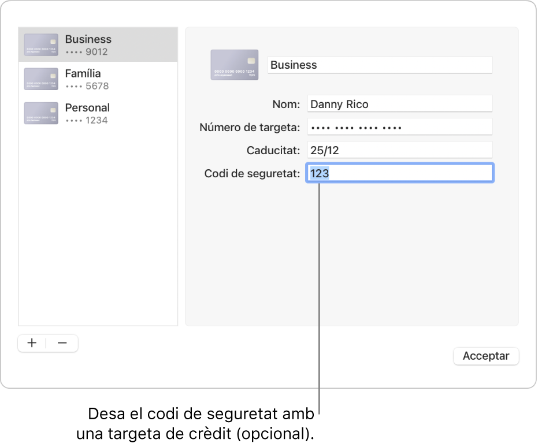Image resolution: width=538 pixels, height=447 pixels.
Task: Click the card number ending 1234
Action: click(87, 120)
